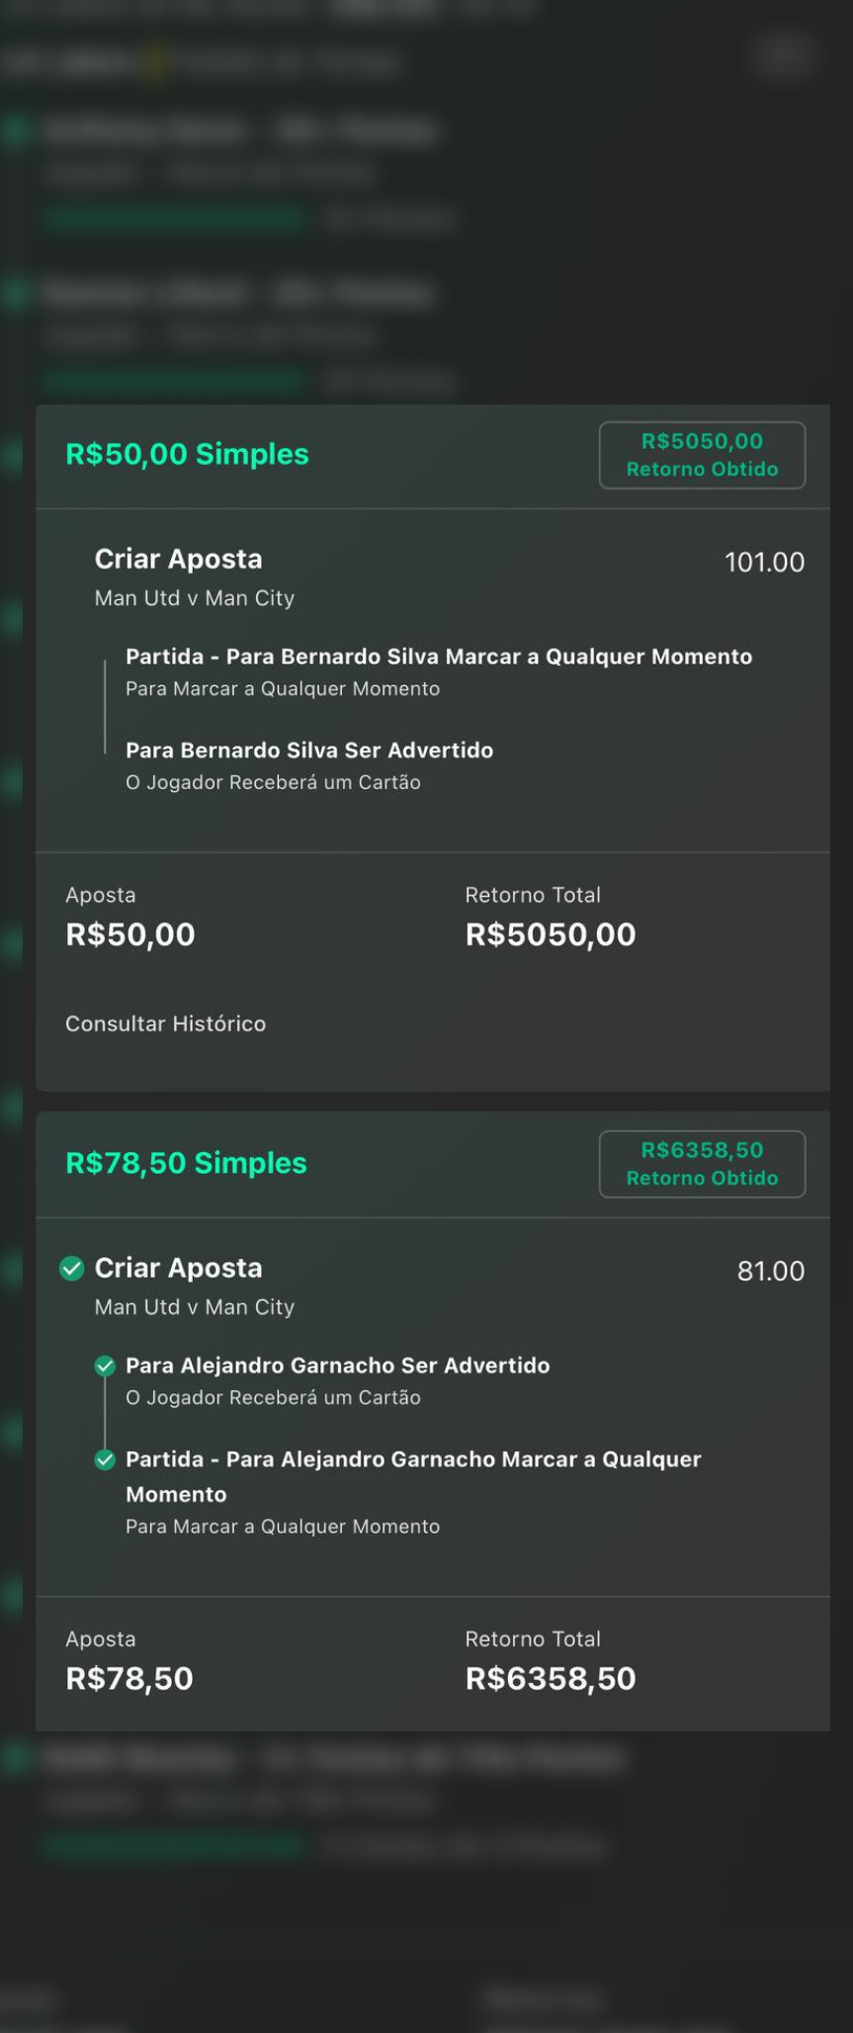Select the 101.00 odds value

[x=764, y=562]
